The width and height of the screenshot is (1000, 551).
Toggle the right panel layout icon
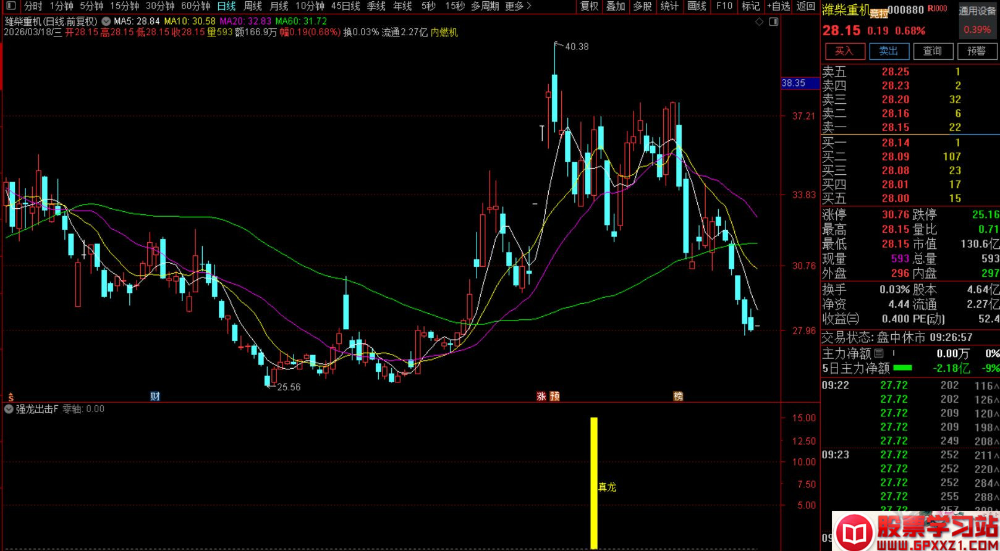[x=773, y=22]
